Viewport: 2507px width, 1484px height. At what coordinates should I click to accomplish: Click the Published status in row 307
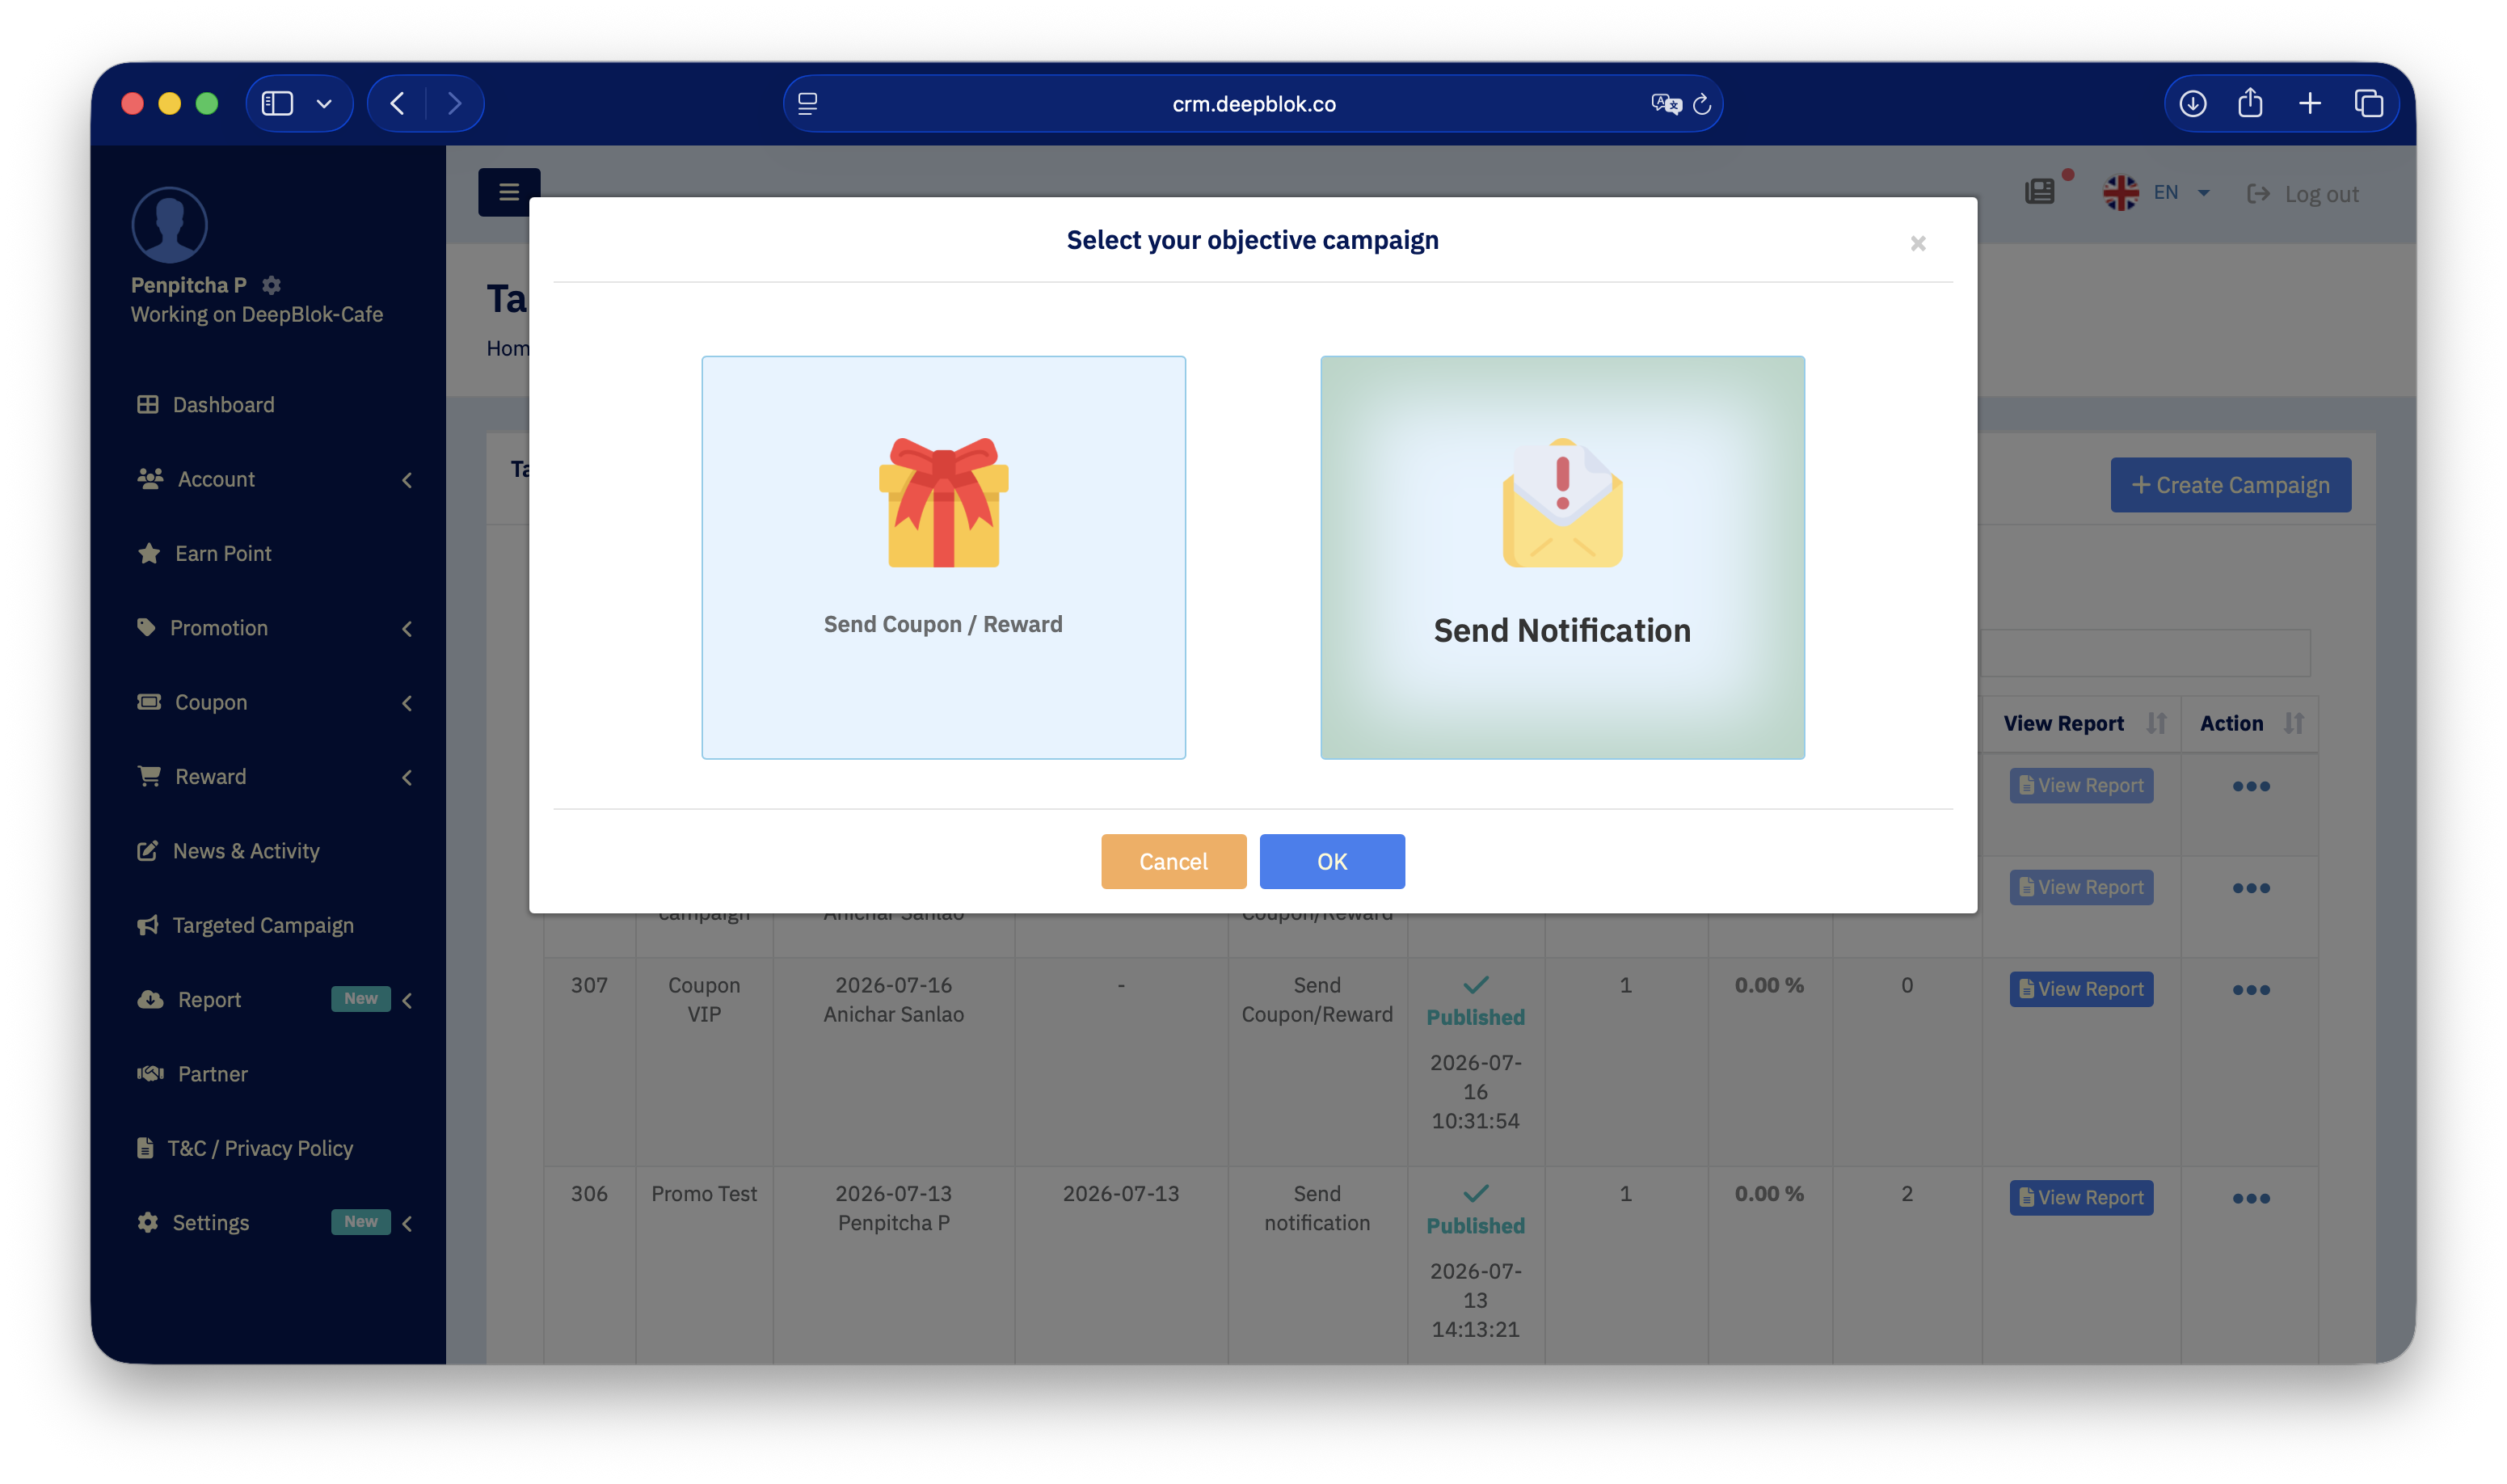(x=1476, y=1017)
